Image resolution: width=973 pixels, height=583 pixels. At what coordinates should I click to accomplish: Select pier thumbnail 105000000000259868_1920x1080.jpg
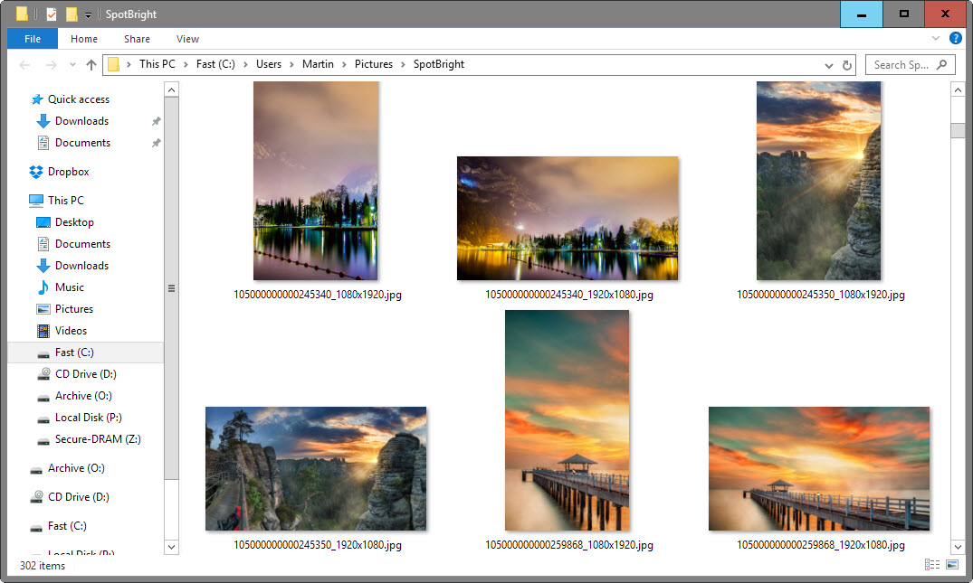[x=819, y=468]
